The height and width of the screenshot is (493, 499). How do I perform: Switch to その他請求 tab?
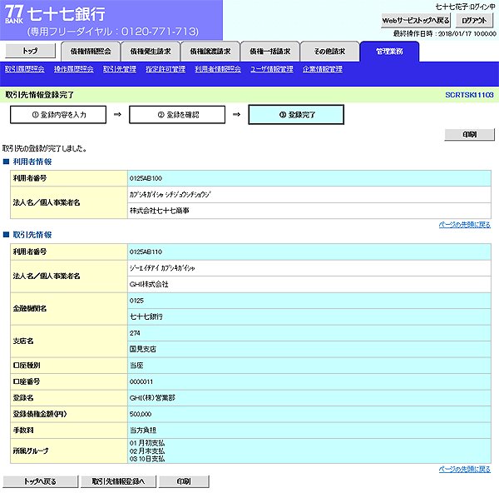click(x=329, y=52)
